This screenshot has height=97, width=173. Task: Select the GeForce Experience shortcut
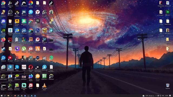coord(3,32)
